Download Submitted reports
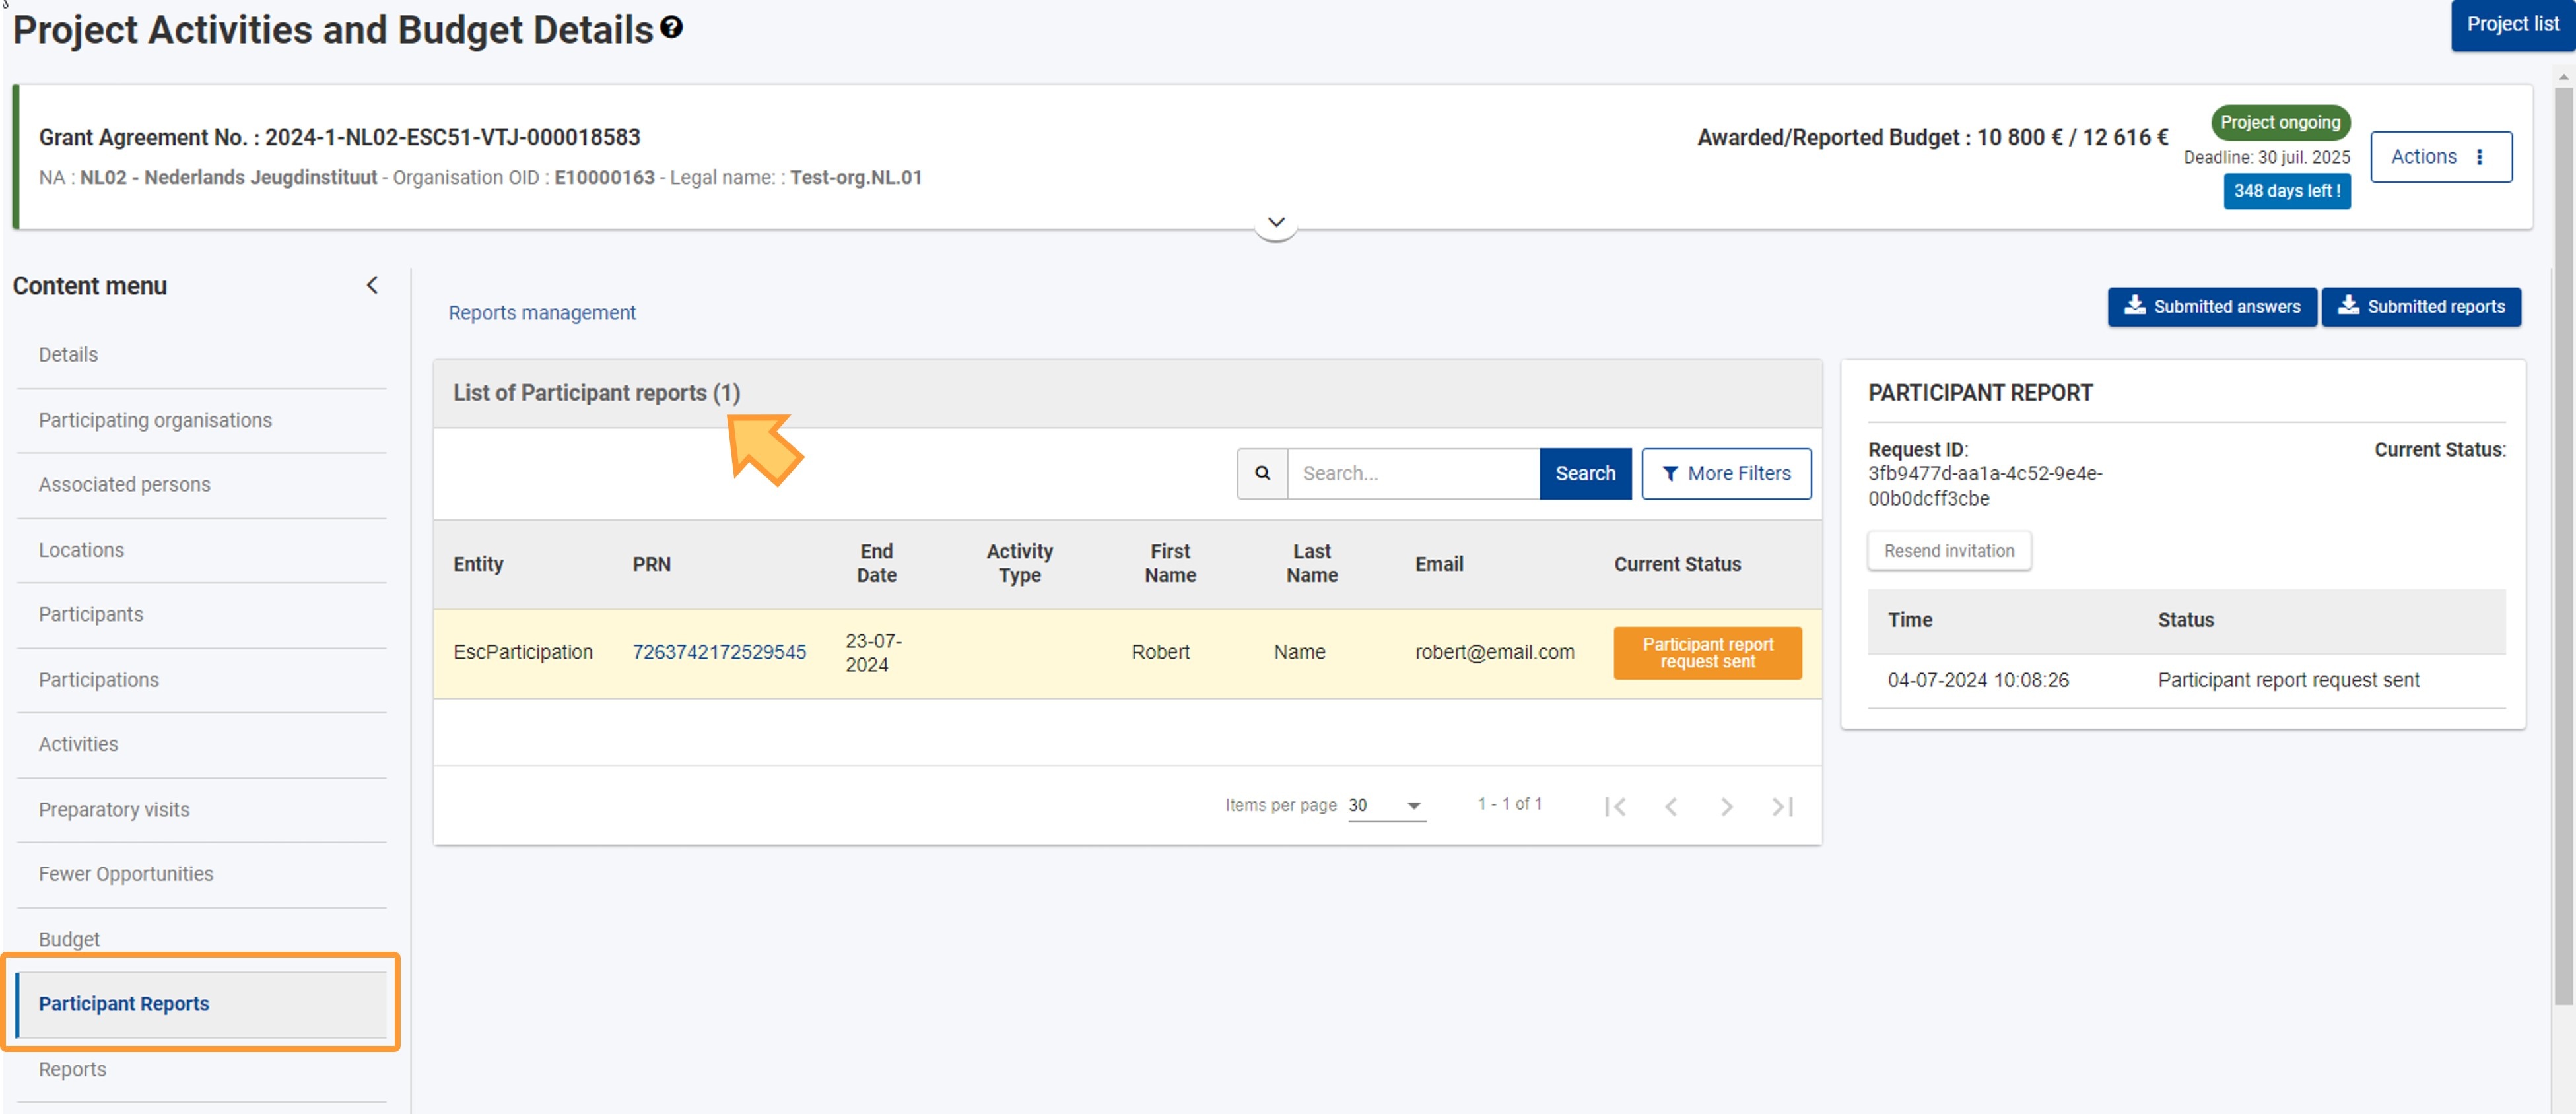2576x1114 pixels. (2421, 307)
